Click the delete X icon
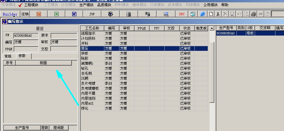 pyautogui.click(x=225, y=14)
